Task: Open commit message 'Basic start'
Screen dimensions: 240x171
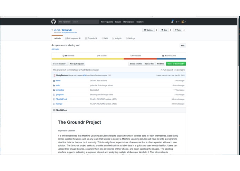Action: point(94,90)
